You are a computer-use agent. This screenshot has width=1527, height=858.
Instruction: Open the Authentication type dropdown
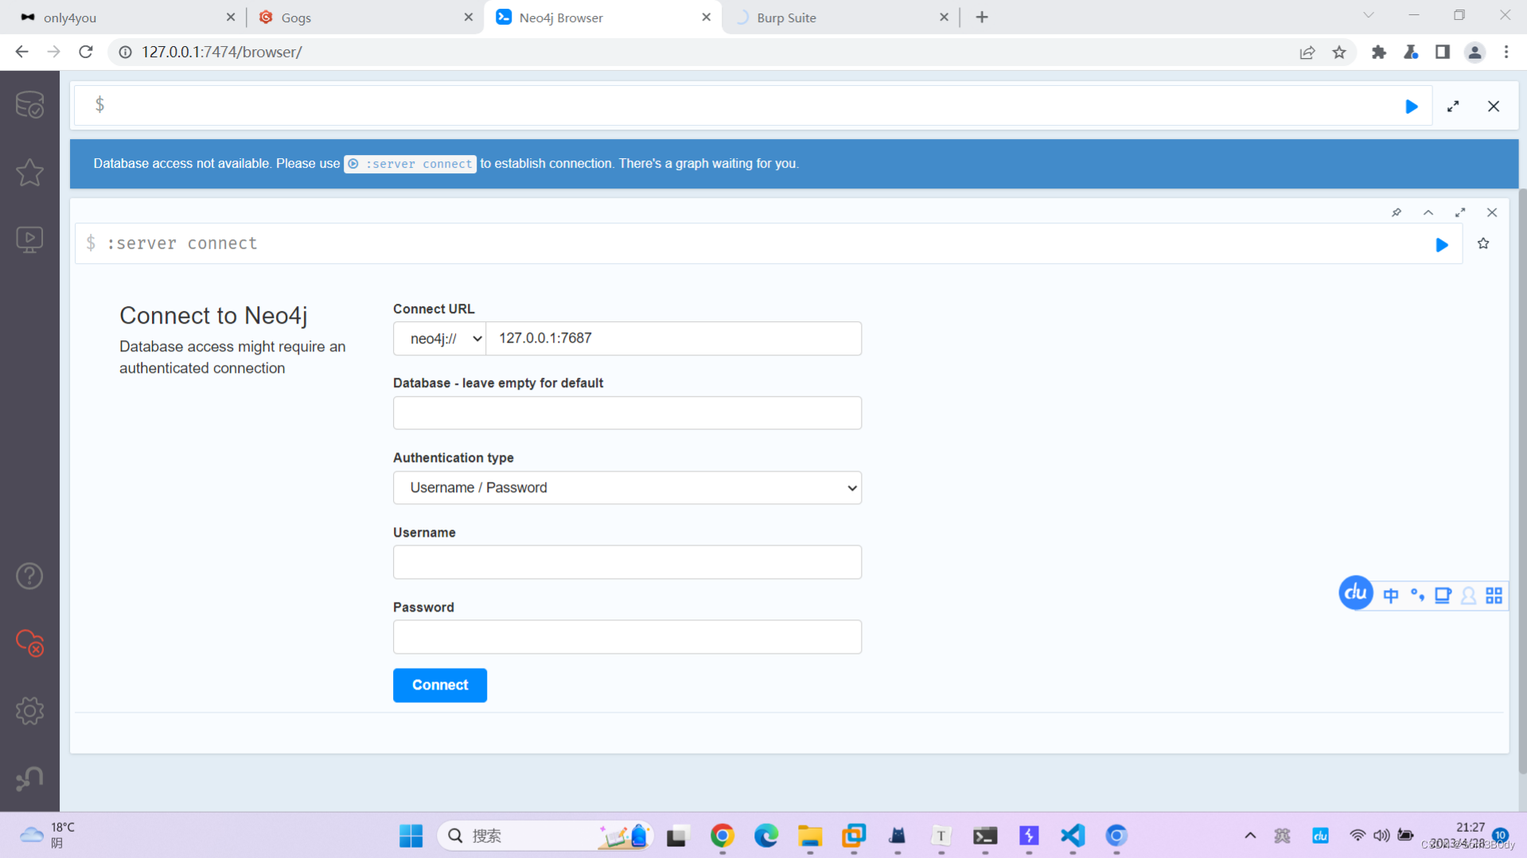[x=627, y=487]
